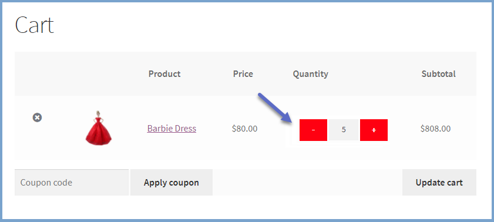
Task: Open the Barbie Dress product link
Action: click(x=172, y=129)
